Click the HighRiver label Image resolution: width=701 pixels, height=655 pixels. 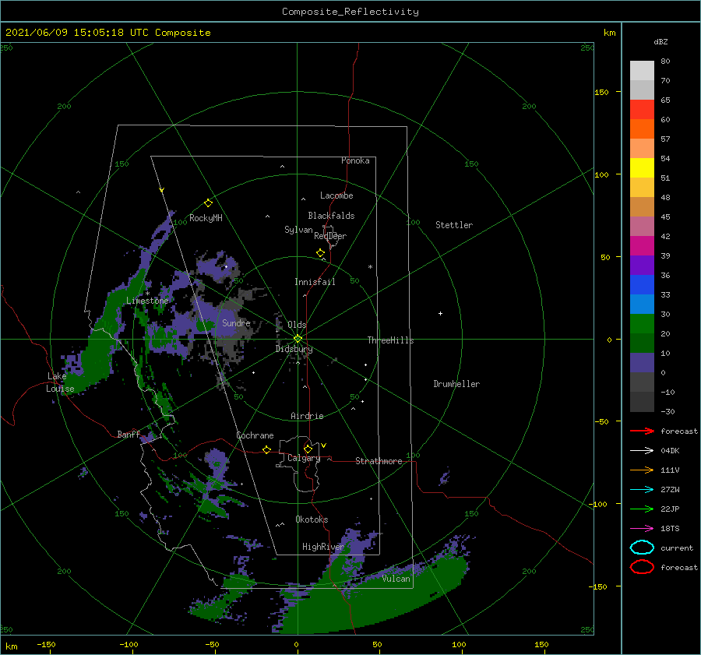coord(323,547)
